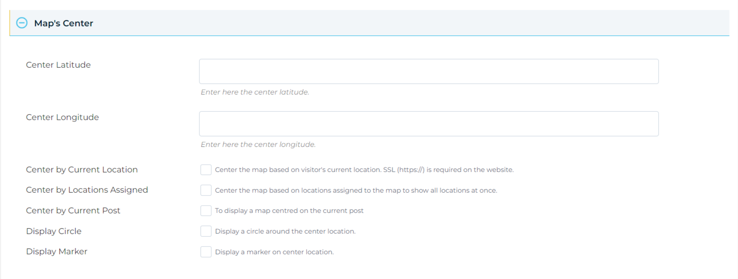Toggle the Display Circle checkbox
The width and height of the screenshot is (738, 279).
(x=206, y=231)
